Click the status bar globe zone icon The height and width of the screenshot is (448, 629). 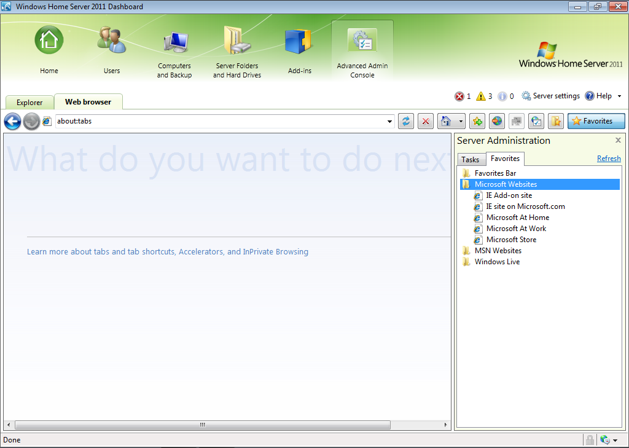coord(604,440)
